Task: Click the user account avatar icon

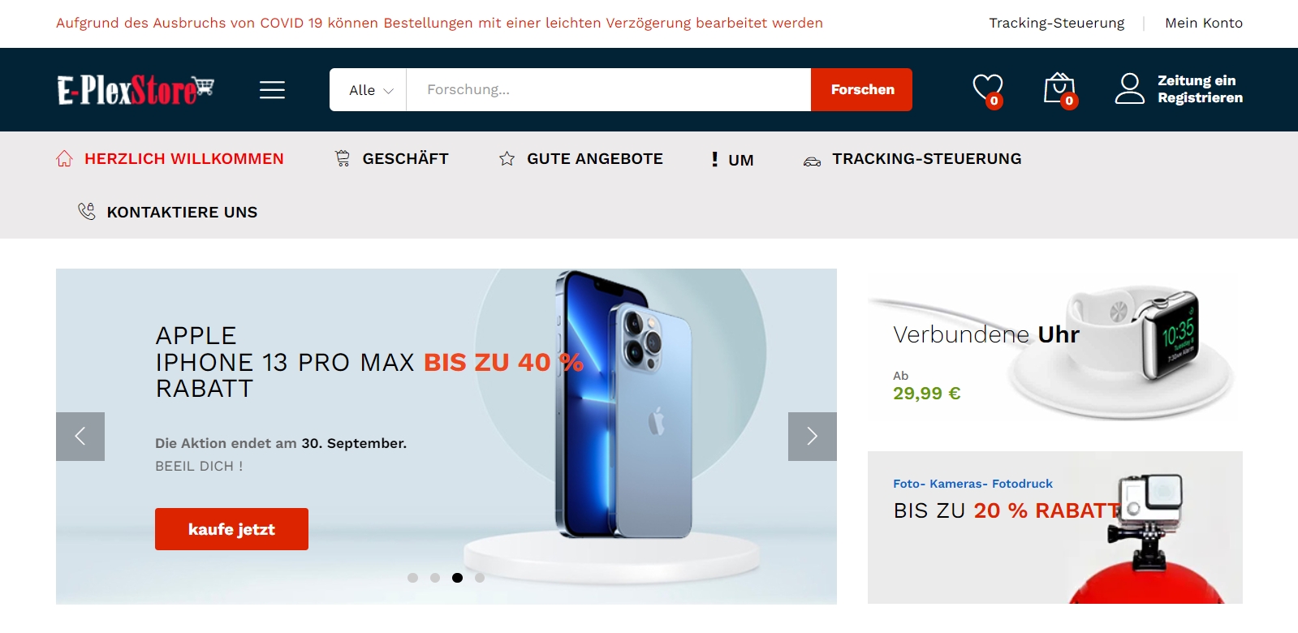Action: [1129, 89]
